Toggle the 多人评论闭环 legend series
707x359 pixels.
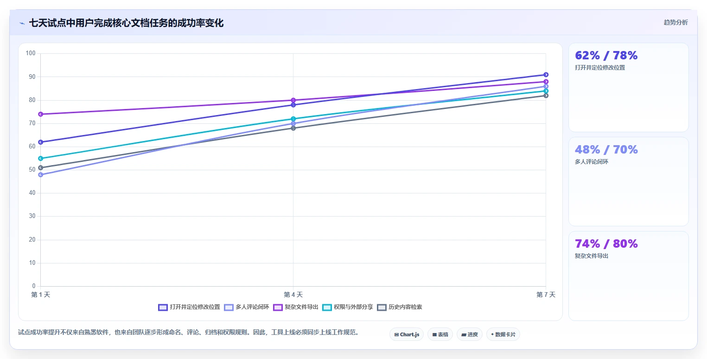click(247, 307)
